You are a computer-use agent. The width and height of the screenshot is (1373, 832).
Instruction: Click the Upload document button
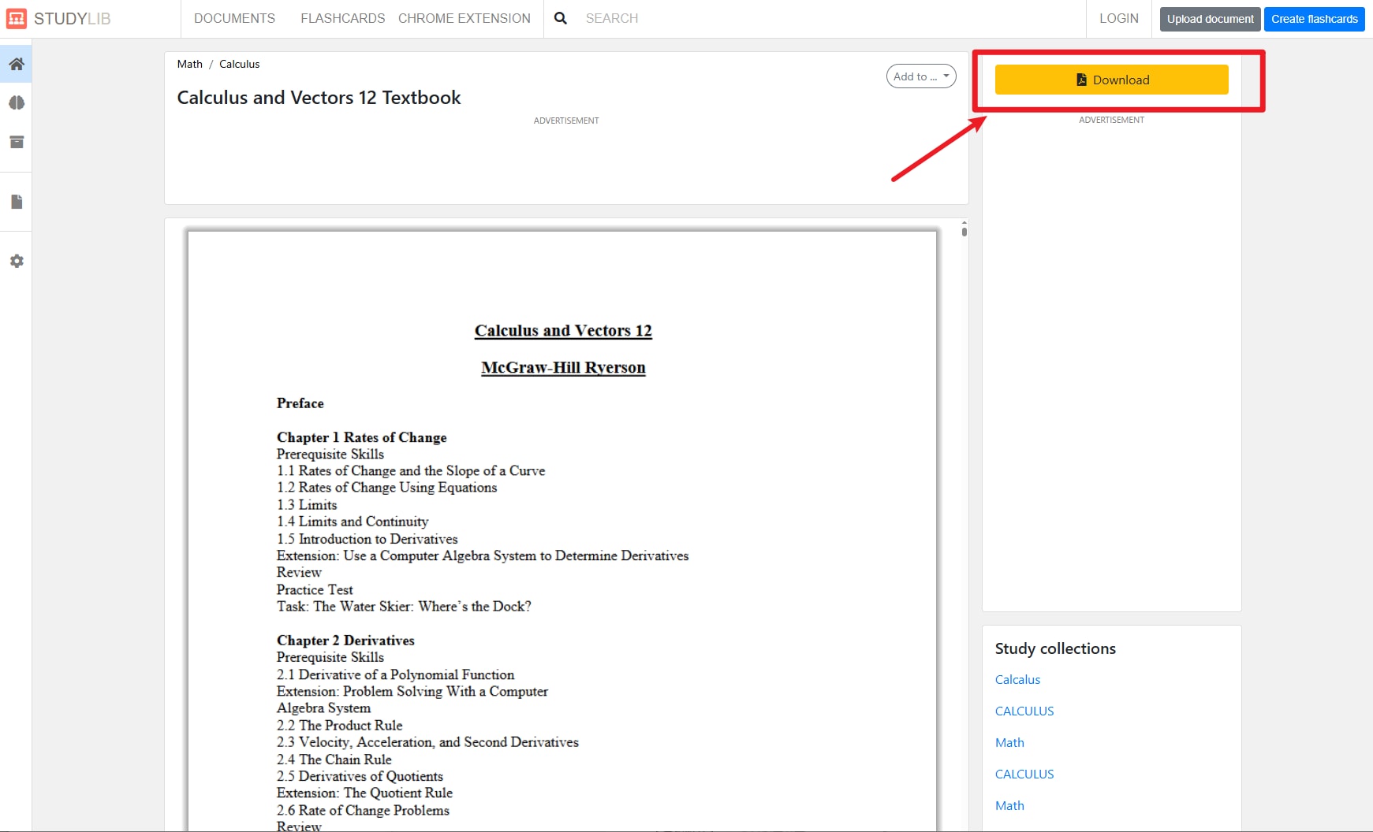[1210, 19]
